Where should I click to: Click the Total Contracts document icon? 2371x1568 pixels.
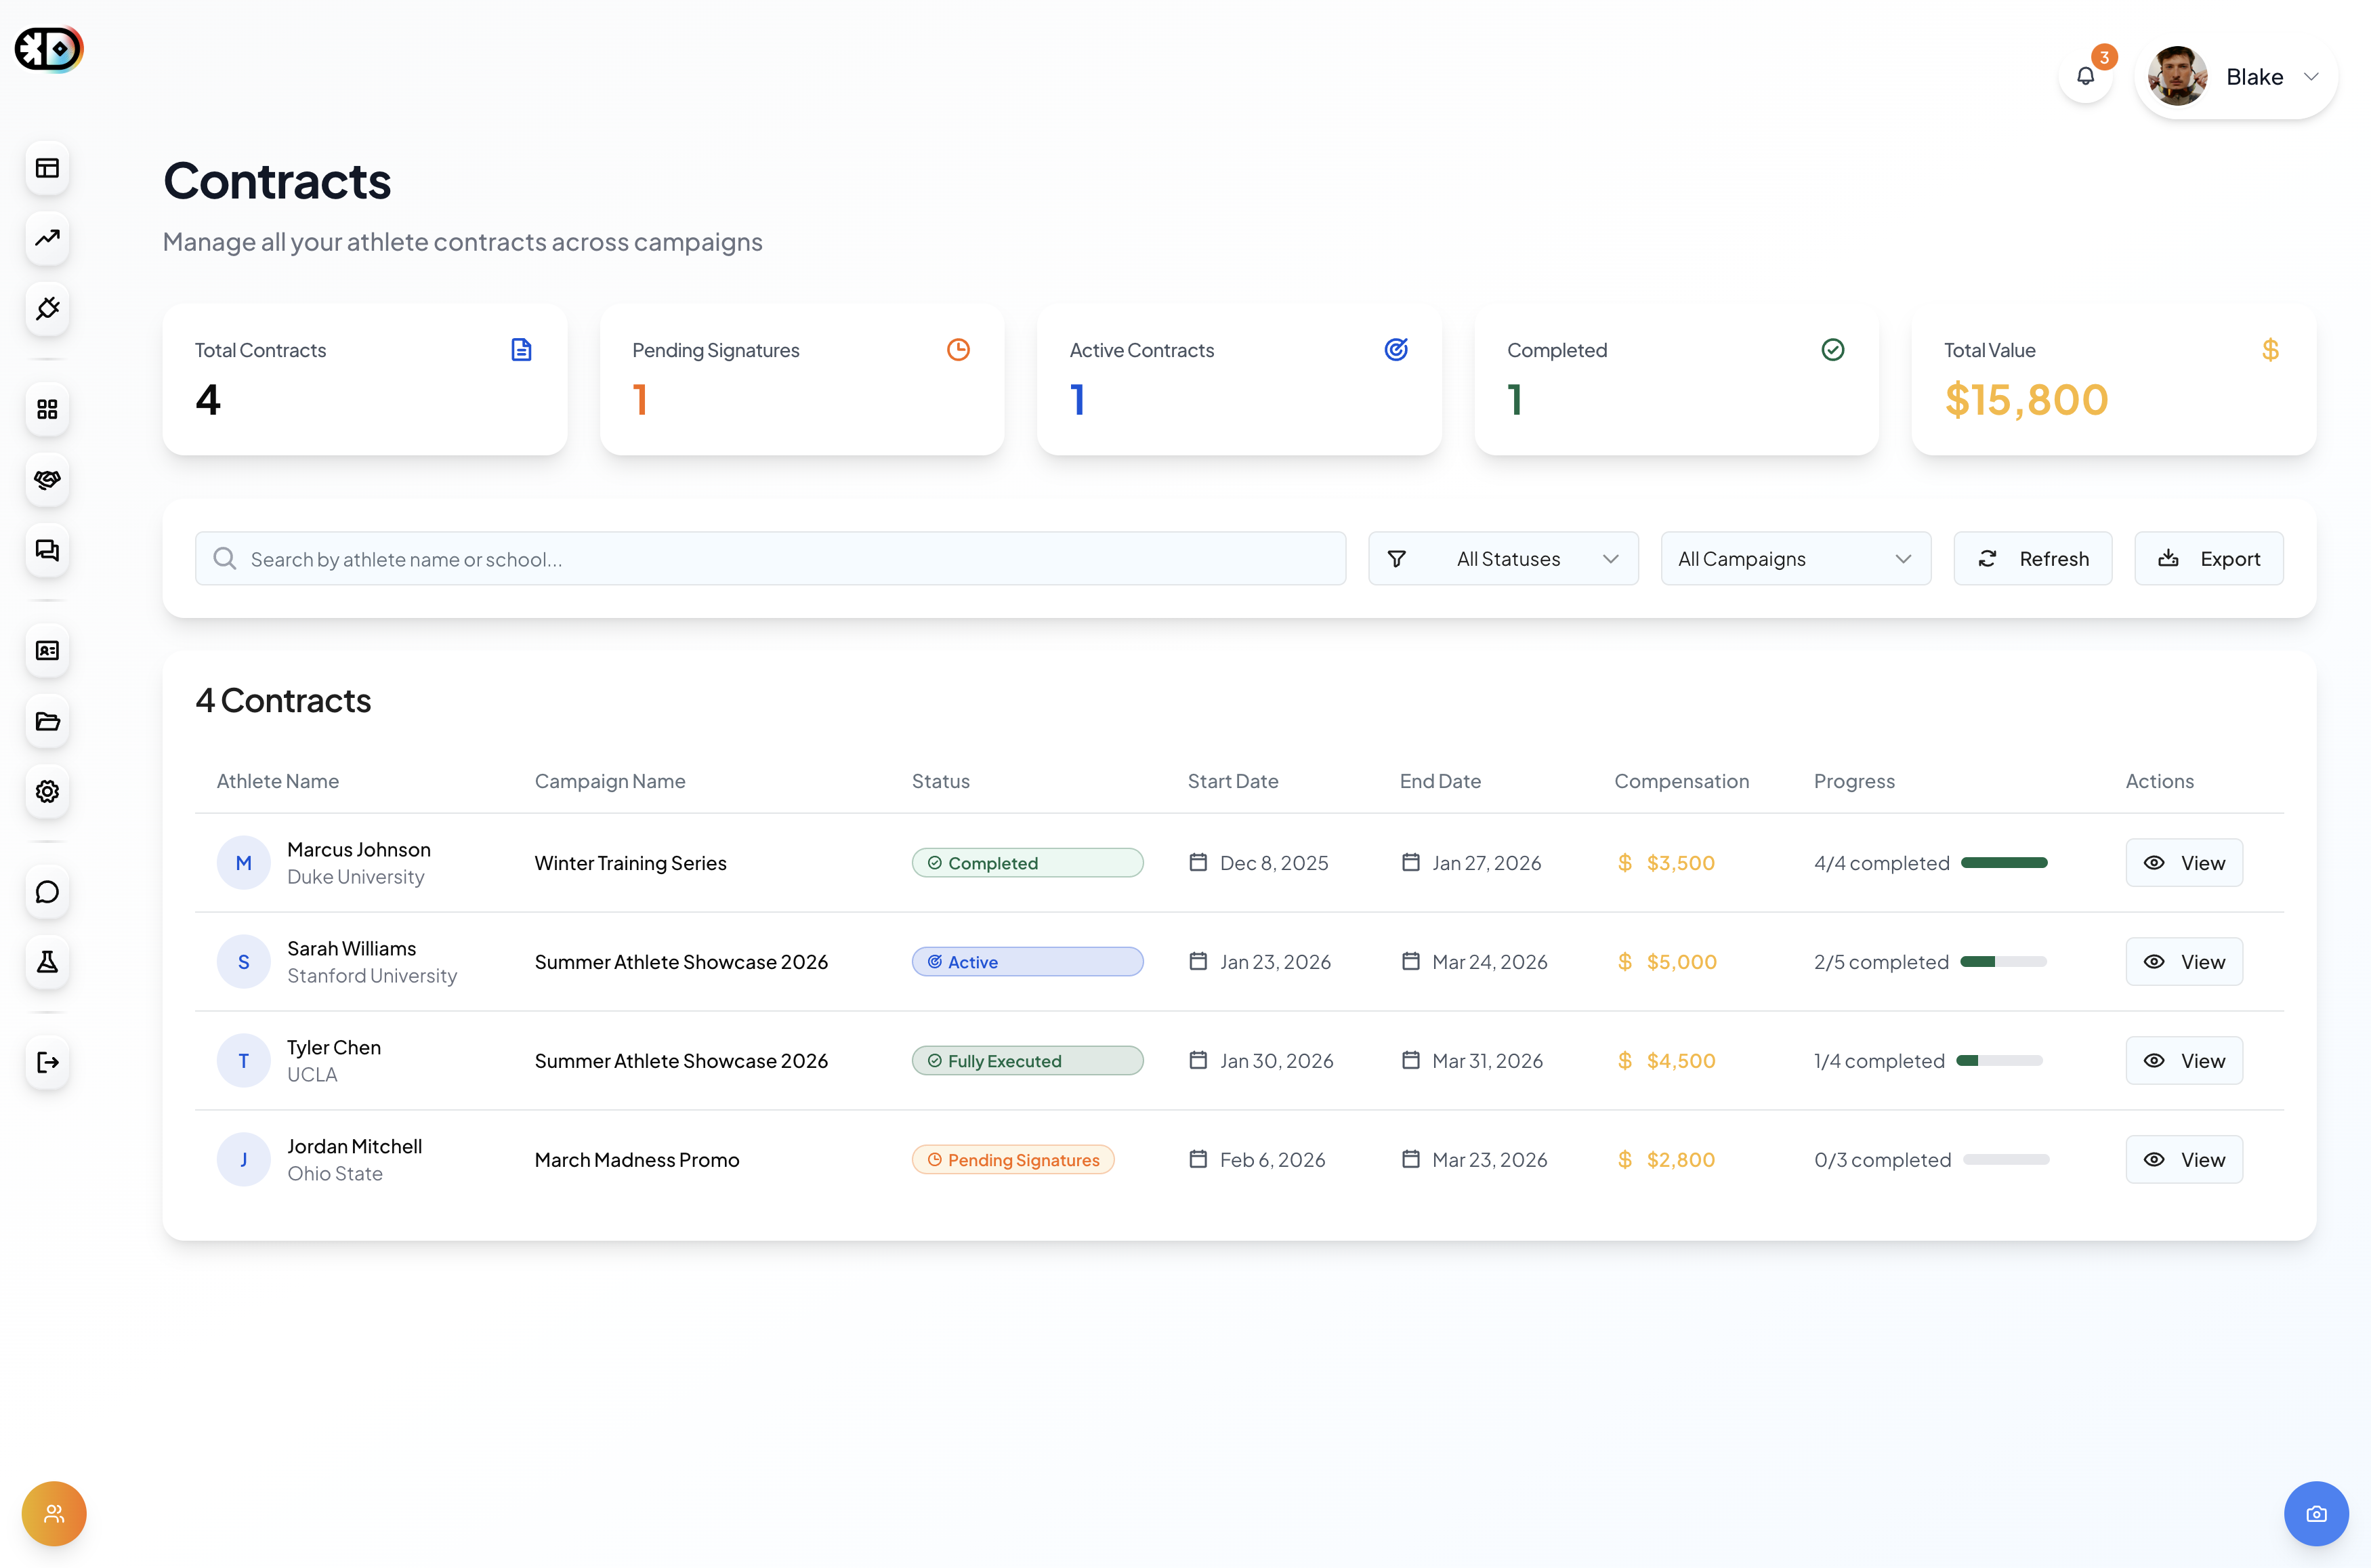522,350
